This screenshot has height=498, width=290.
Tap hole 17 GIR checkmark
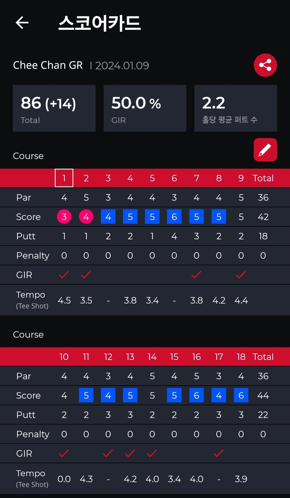click(x=219, y=453)
